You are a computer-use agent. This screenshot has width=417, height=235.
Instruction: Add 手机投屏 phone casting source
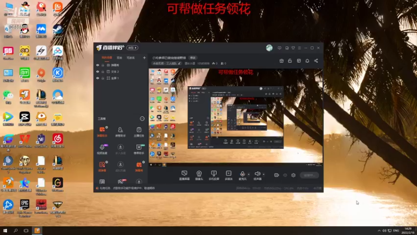pos(214,175)
